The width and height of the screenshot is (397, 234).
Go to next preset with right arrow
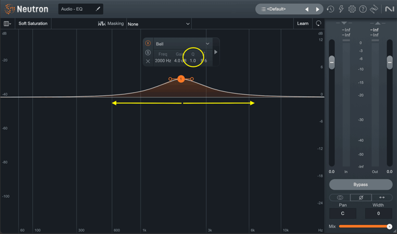point(318,10)
